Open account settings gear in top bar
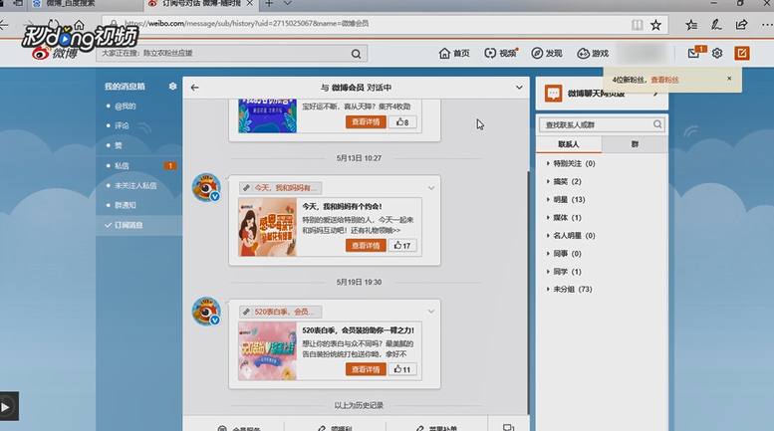The image size is (774, 431). point(717,54)
